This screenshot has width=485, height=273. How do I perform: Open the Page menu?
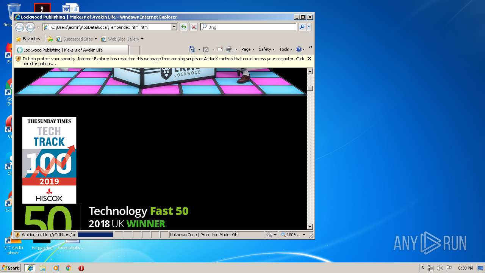[x=248, y=49]
